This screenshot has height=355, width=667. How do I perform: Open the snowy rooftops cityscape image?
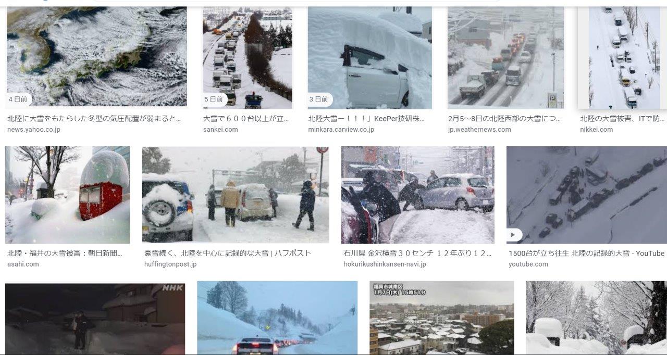click(442, 318)
